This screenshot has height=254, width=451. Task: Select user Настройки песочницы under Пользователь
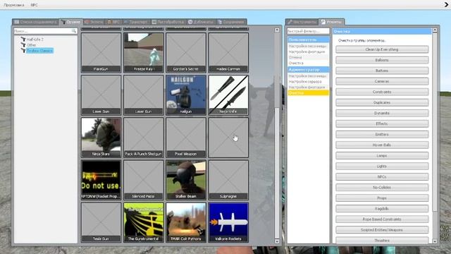pyautogui.click(x=308, y=46)
